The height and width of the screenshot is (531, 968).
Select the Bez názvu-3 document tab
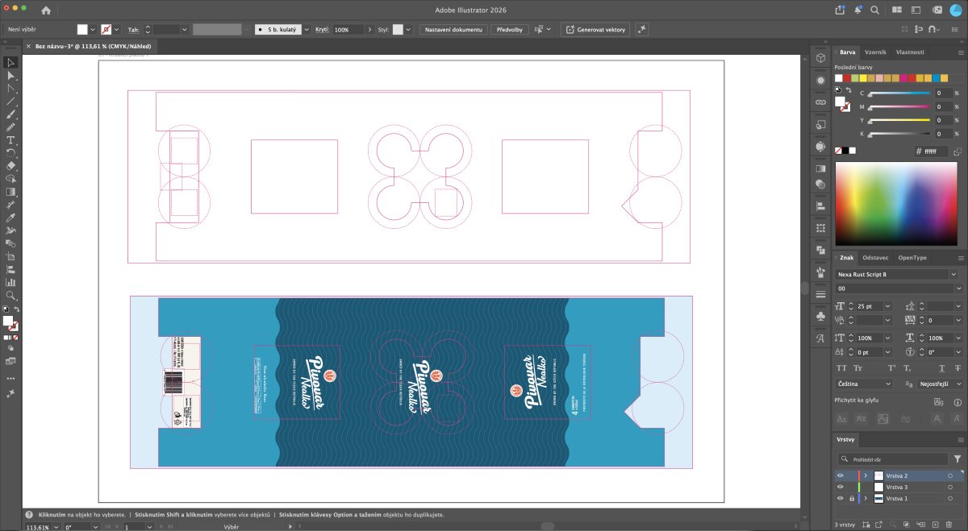pos(93,46)
